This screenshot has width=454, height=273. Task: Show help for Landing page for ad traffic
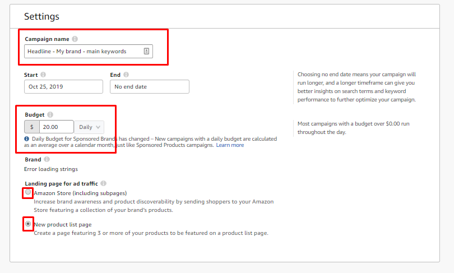[x=103, y=183]
